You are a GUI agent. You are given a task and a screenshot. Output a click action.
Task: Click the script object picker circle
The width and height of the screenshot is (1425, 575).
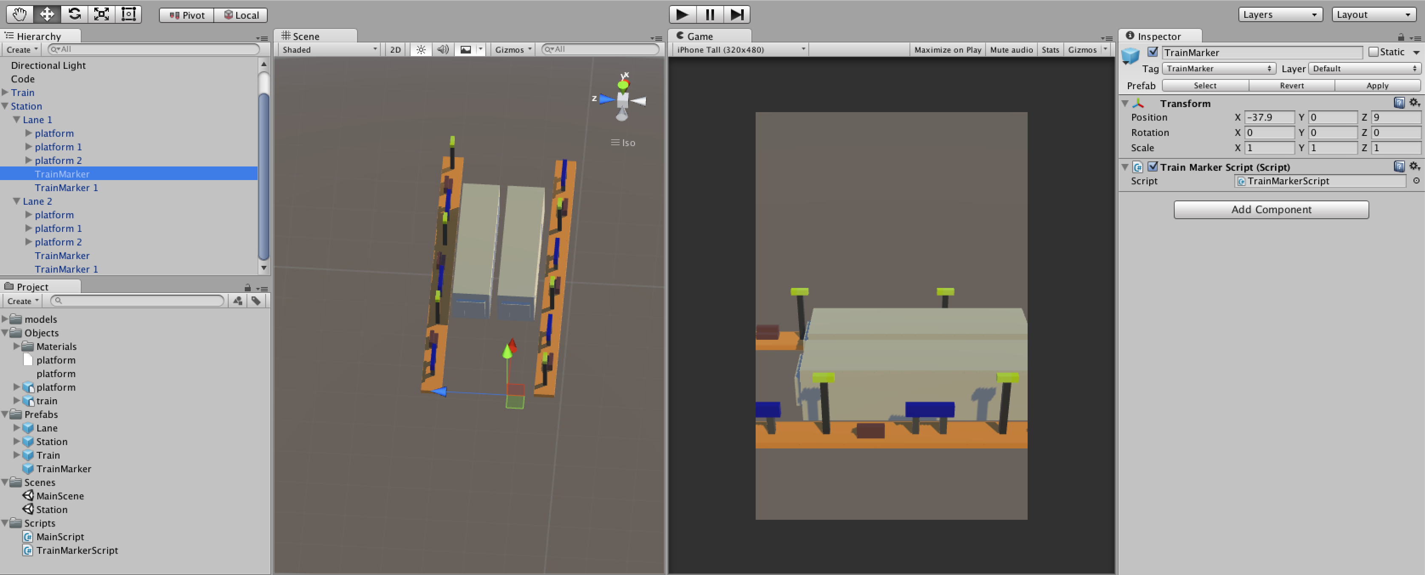pyautogui.click(x=1416, y=181)
